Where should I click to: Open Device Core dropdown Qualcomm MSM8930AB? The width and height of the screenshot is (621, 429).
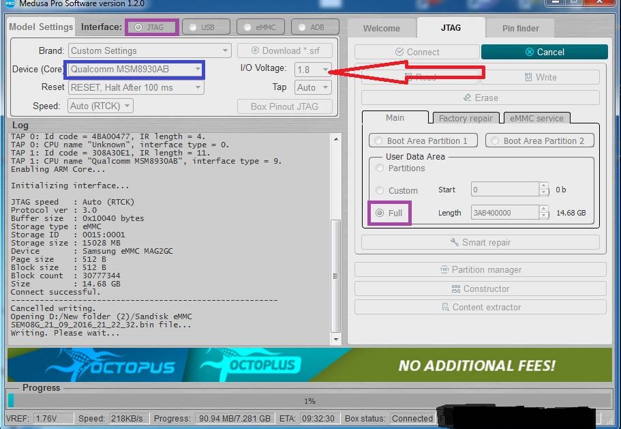tap(135, 70)
